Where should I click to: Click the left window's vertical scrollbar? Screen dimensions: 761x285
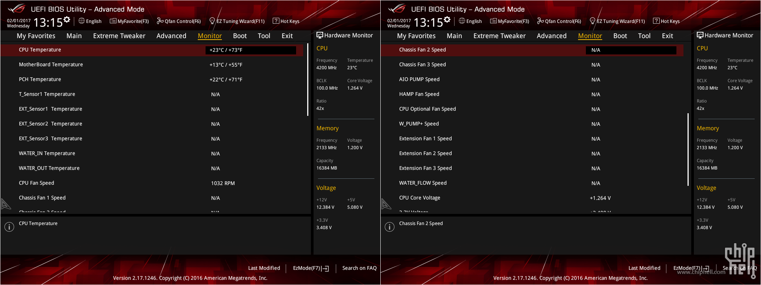pos(308,80)
